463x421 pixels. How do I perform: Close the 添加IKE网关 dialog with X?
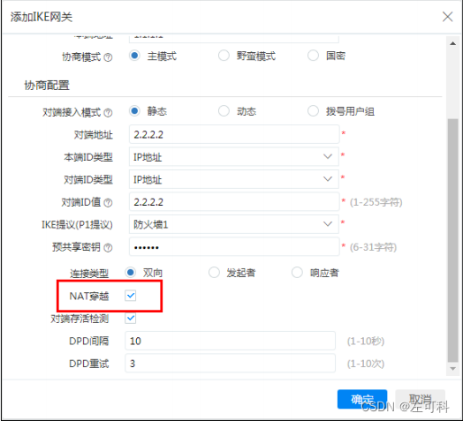pyautogui.click(x=447, y=17)
